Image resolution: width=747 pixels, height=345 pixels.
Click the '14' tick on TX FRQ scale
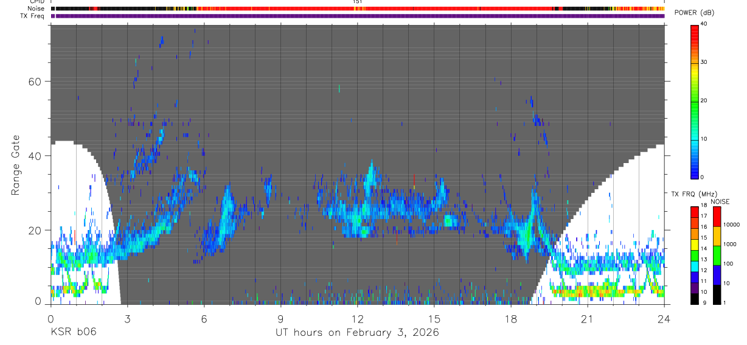705,249
